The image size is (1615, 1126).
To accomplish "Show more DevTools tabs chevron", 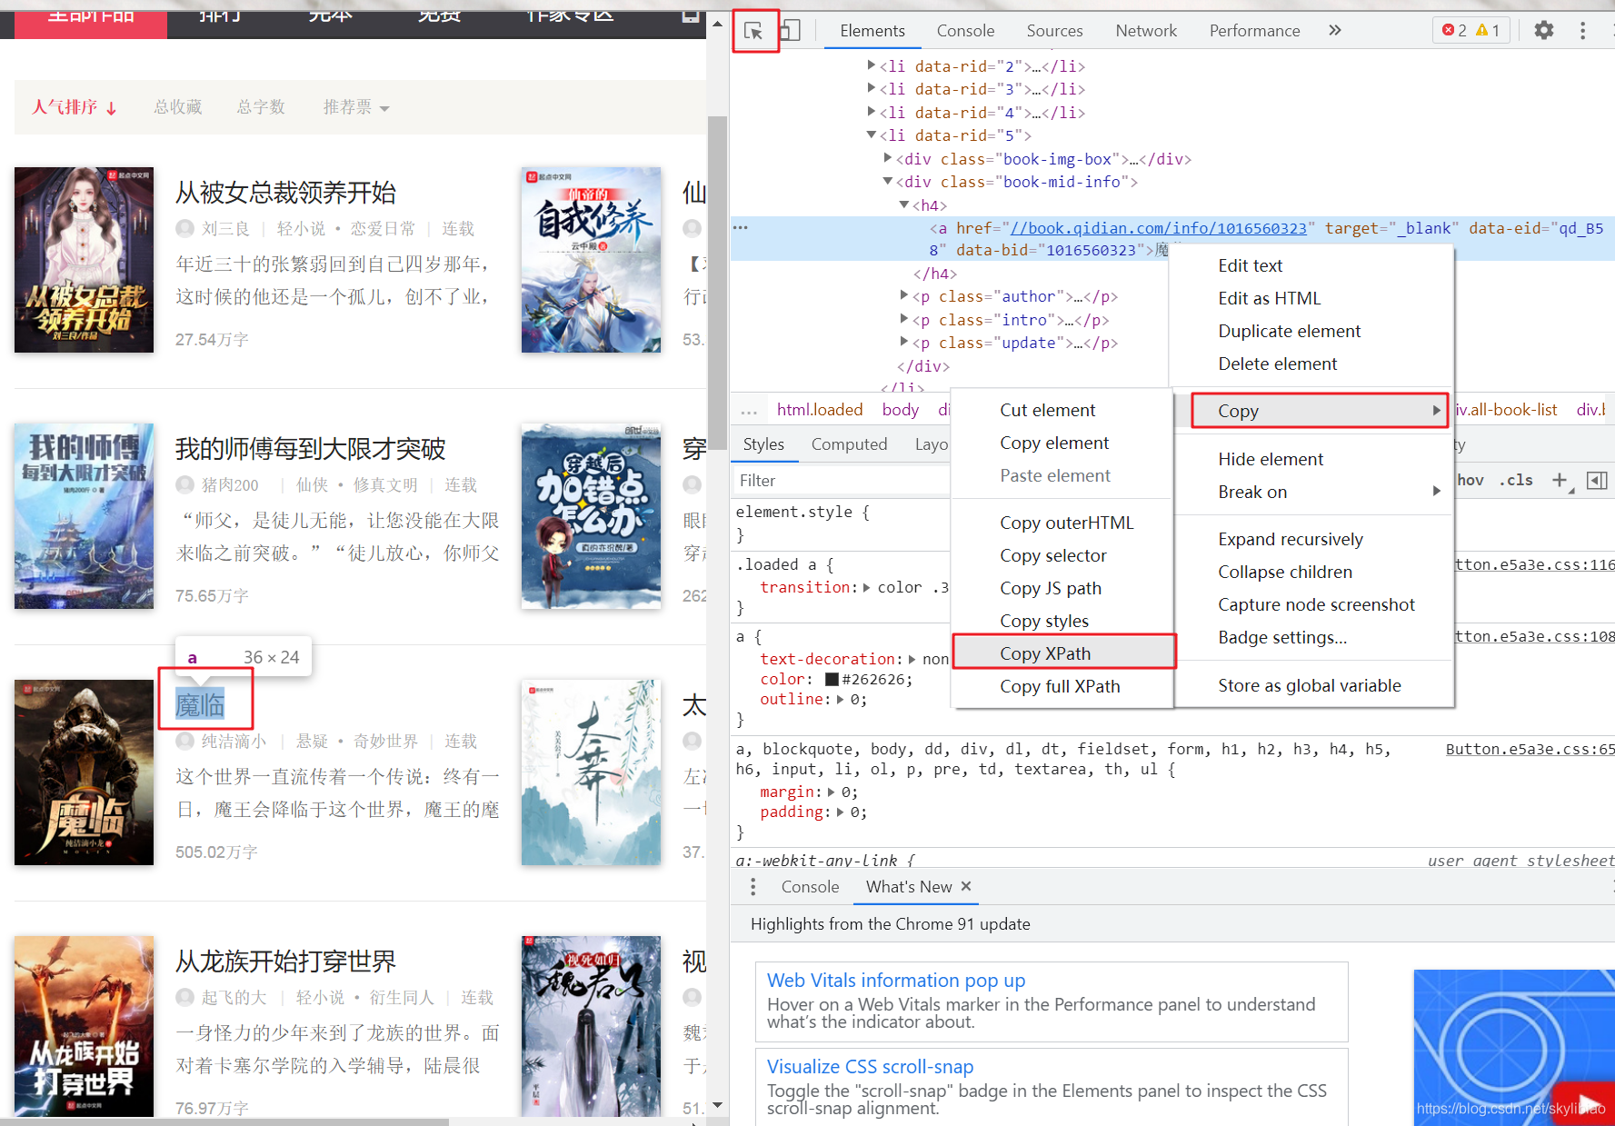I will (x=1334, y=30).
